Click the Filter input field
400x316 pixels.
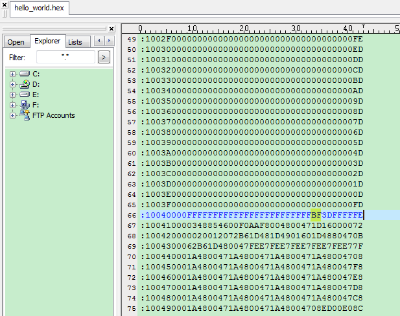click(x=65, y=57)
